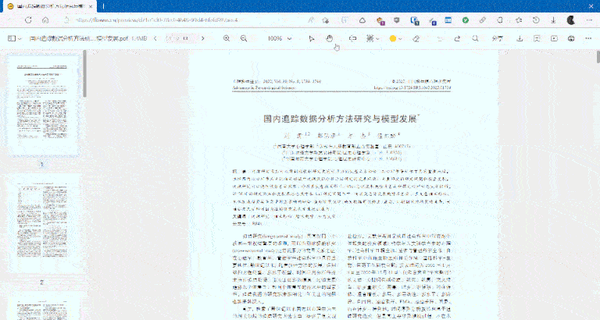600x320 pixels.
Task: Close the current PDF browser tab
Action: pos(91,6)
